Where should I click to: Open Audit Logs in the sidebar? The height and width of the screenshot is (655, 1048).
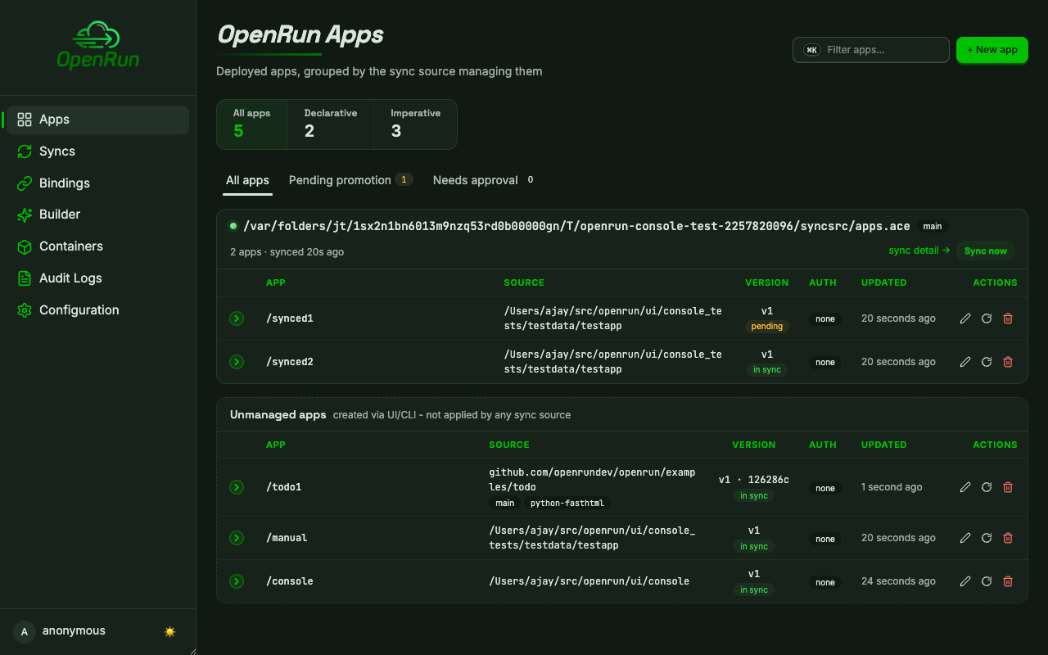(97, 278)
